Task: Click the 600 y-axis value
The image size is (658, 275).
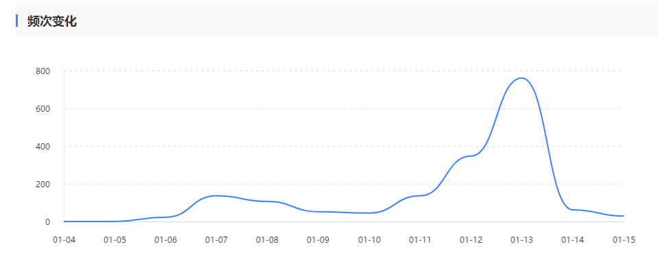Action: (43, 109)
